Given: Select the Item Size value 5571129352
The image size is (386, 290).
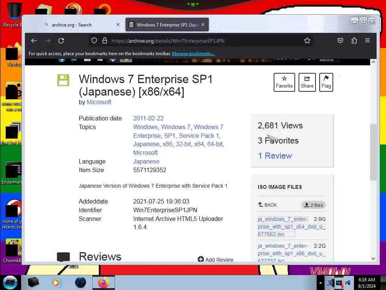Looking at the screenshot, I should pyautogui.click(x=150, y=170).
